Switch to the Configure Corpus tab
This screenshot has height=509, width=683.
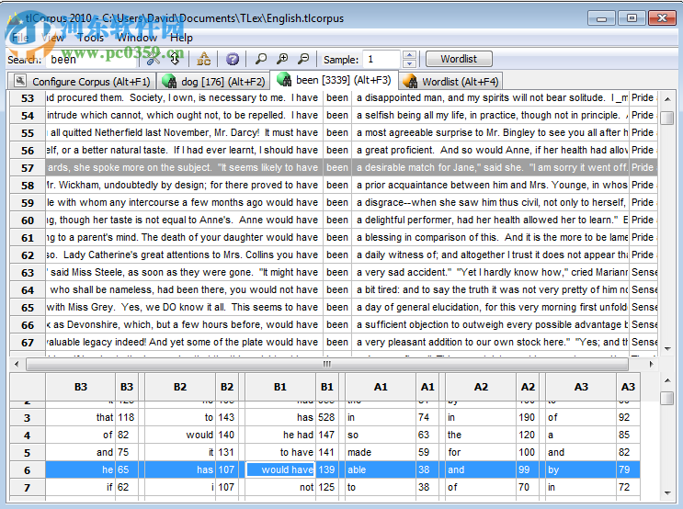(83, 82)
